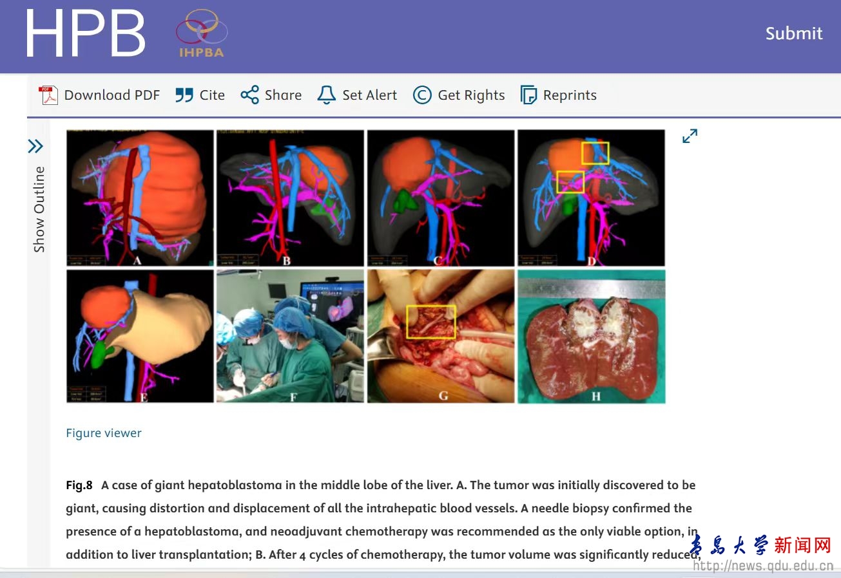Click the Reprints document icon
The height and width of the screenshot is (578, 841).
pos(528,95)
